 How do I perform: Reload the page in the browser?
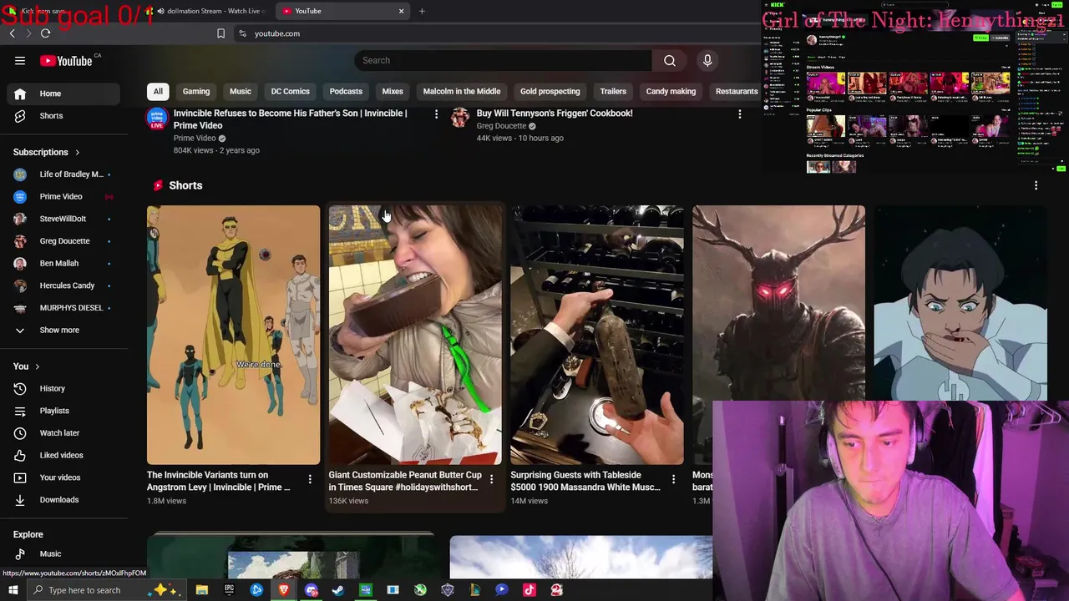click(x=45, y=33)
